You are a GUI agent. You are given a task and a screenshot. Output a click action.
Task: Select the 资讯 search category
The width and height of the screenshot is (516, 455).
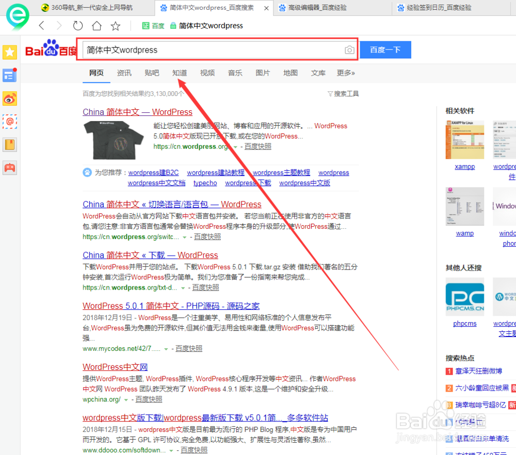pos(124,73)
